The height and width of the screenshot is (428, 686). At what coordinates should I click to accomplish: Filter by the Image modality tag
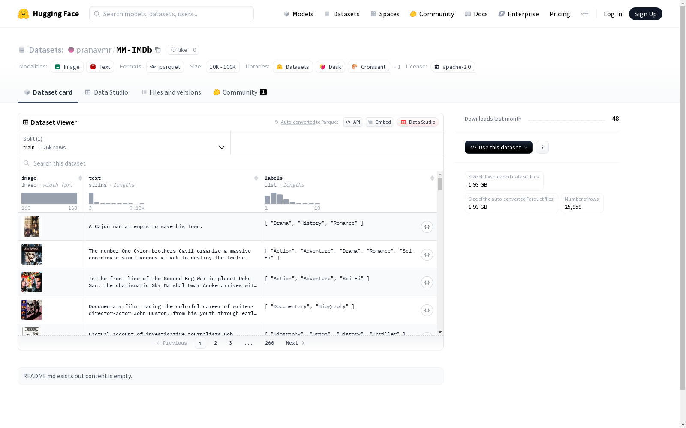67,67
